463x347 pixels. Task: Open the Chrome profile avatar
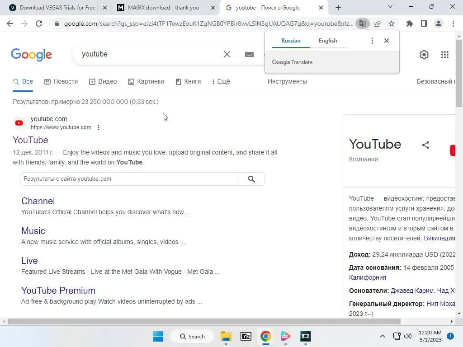pyautogui.click(x=439, y=23)
